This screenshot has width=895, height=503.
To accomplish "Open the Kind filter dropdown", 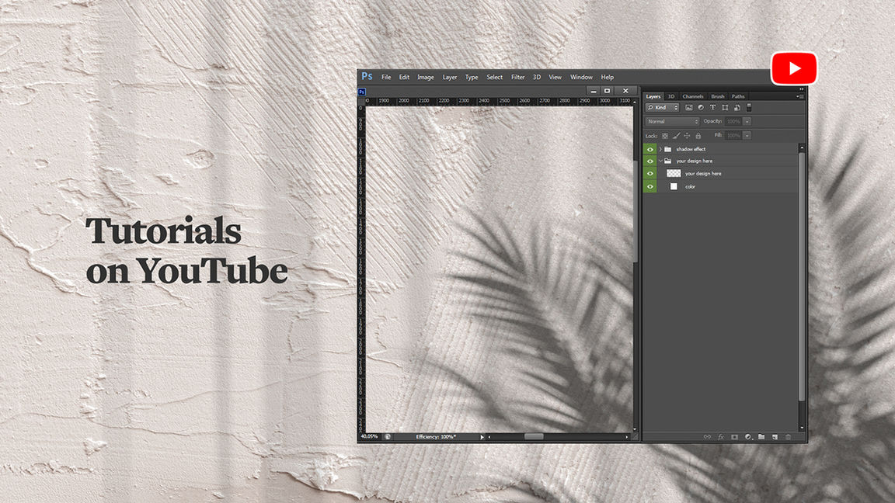I will [x=662, y=107].
